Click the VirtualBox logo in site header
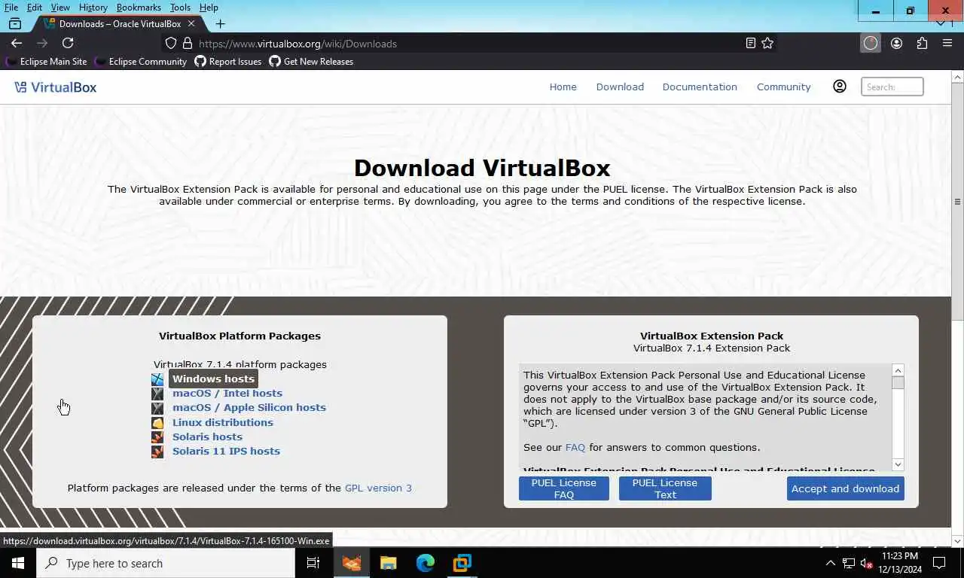 [56, 87]
